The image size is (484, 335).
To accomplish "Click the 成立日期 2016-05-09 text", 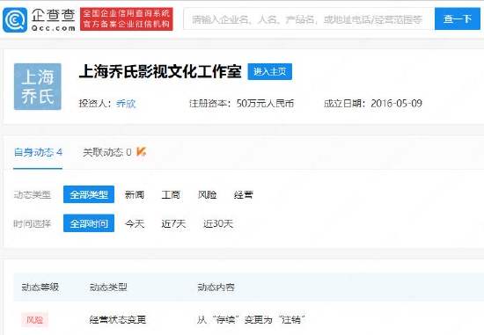I will point(373,104).
